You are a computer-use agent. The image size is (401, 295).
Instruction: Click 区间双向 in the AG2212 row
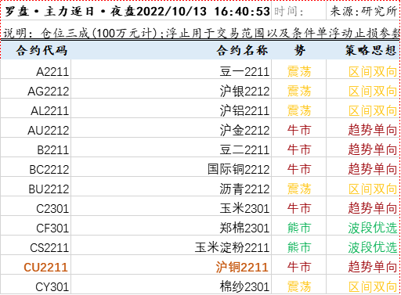tap(373, 91)
